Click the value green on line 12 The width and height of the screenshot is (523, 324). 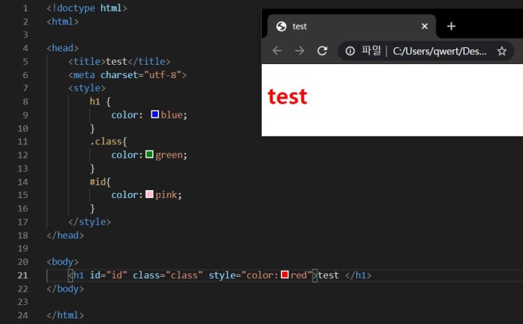tap(169, 155)
